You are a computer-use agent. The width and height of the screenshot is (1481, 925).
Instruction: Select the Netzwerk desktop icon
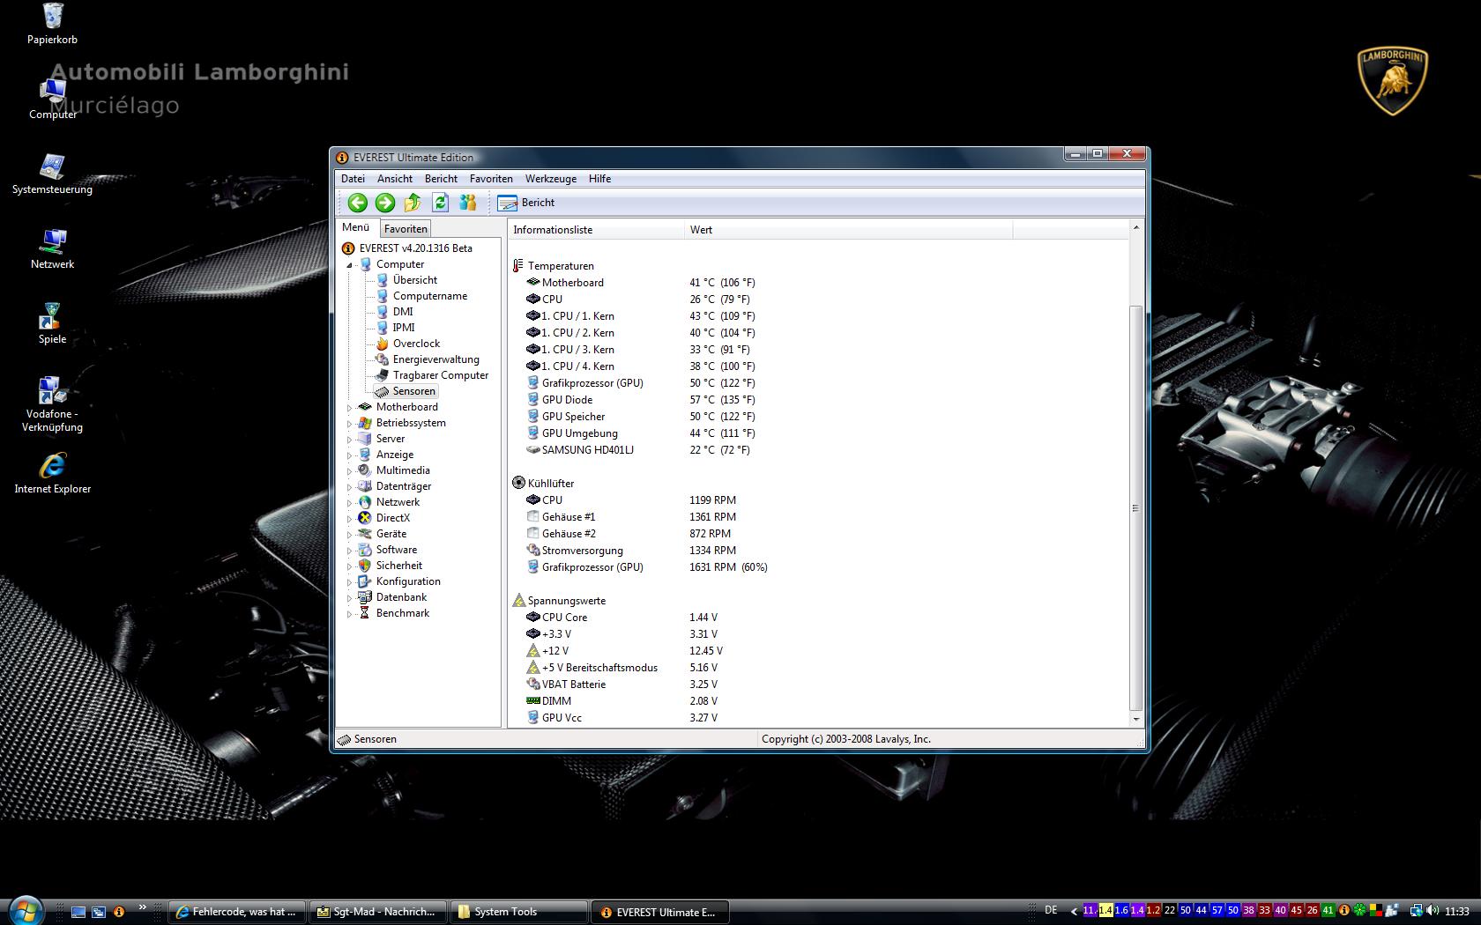(52, 248)
